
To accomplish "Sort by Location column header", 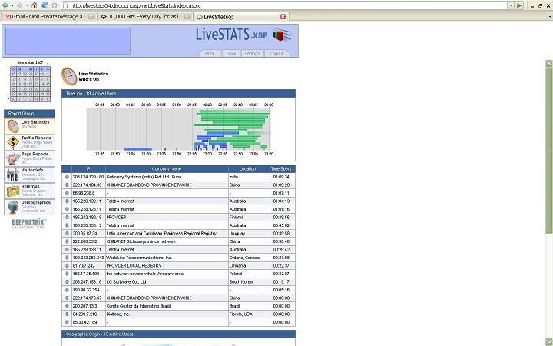I will 247,168.
